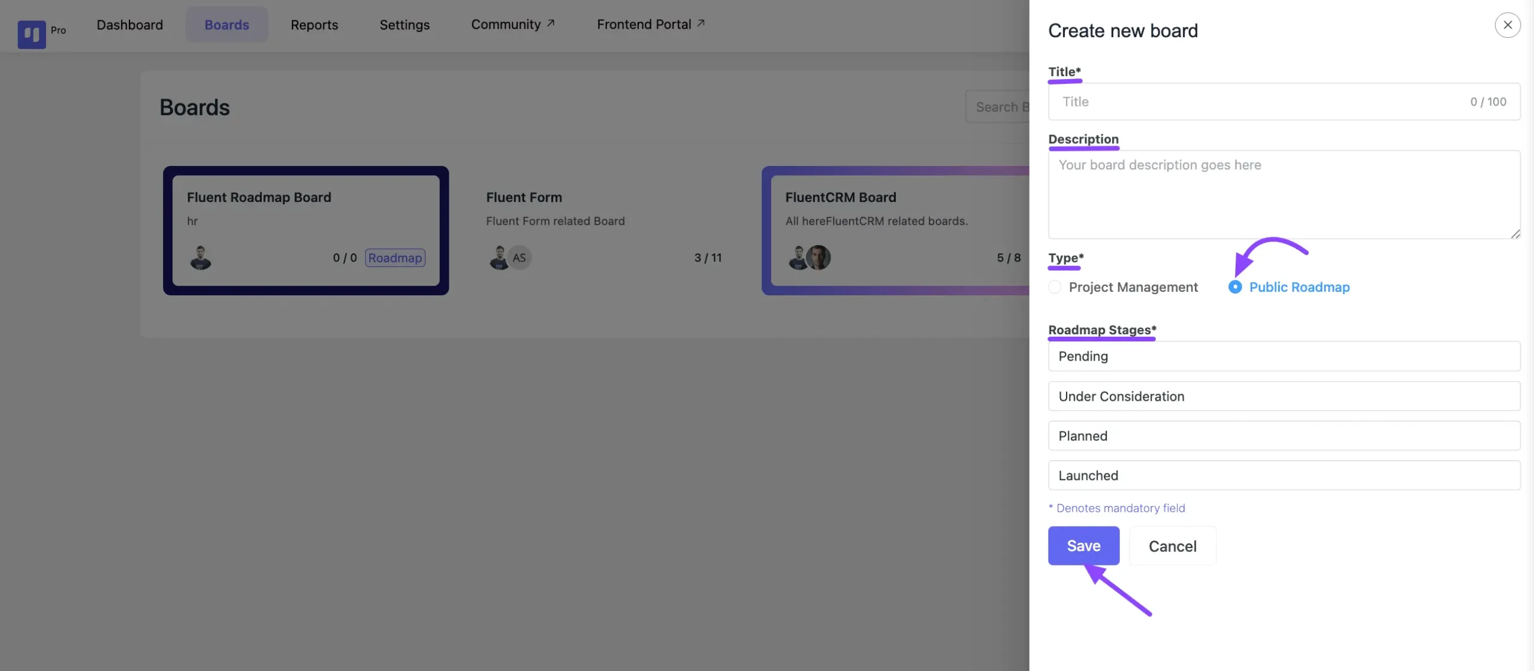Open the Dashboard menu item
Viewport: 1534px width, 671px height.
(129, 25)
